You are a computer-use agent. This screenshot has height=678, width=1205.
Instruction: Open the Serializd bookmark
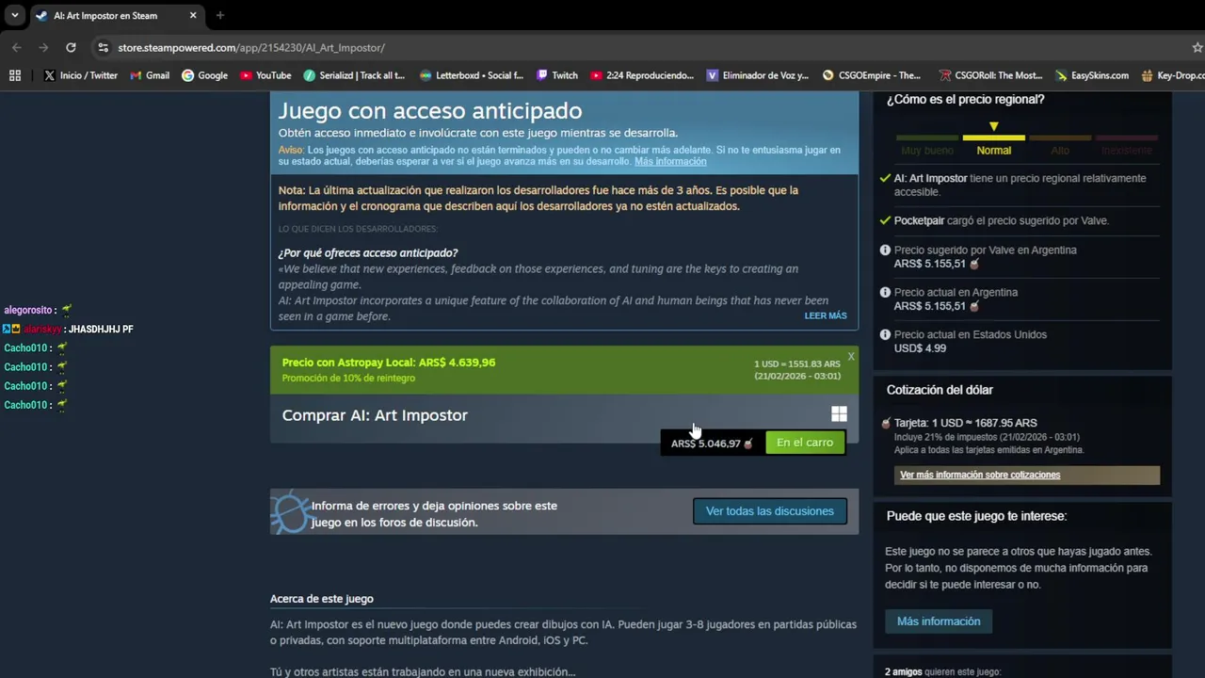354,75
